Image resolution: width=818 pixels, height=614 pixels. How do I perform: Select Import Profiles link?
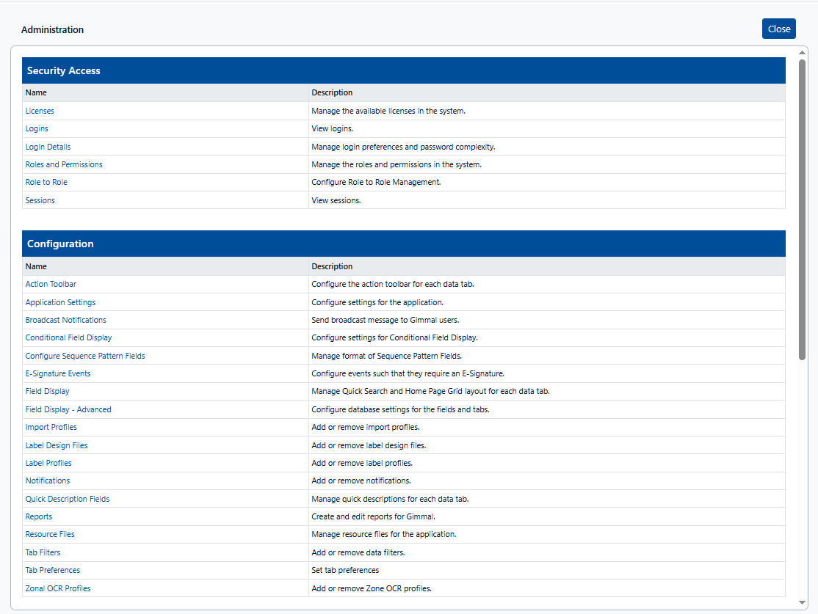tap(51, 427)
